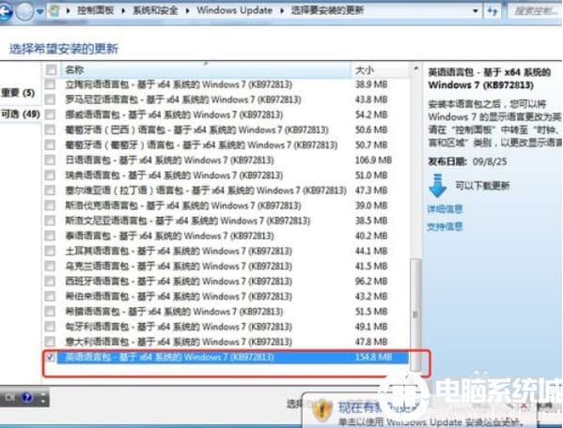Click the Windows Update shield notification icon
This screenshot has width=563, height=428.
pos(322,411)
